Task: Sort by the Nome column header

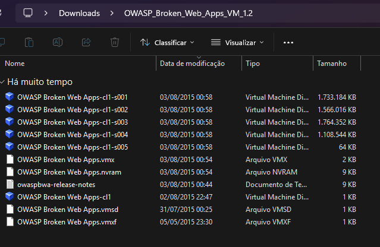Action: (x=15, y=63)
